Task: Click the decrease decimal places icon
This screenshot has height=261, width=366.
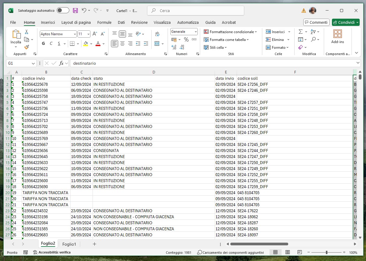Action: click(x=182, y=47)
